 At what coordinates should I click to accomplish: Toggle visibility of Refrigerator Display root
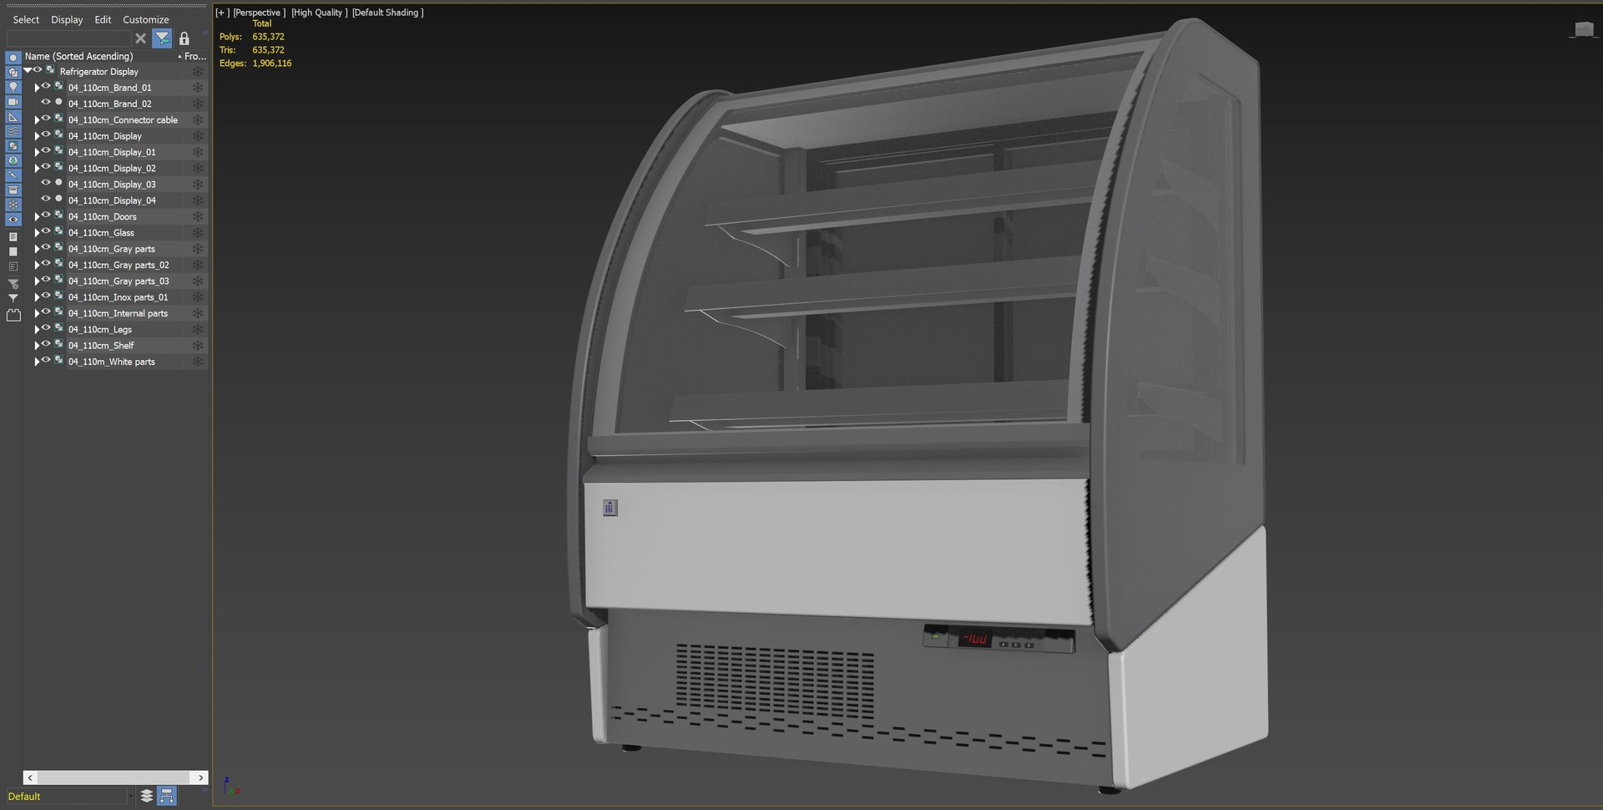[38, 71]
